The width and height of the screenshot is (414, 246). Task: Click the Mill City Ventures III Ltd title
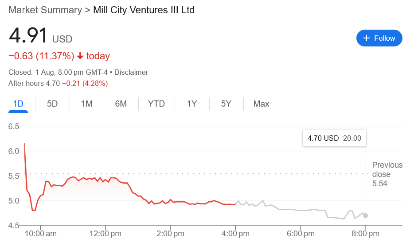[144, 10]
